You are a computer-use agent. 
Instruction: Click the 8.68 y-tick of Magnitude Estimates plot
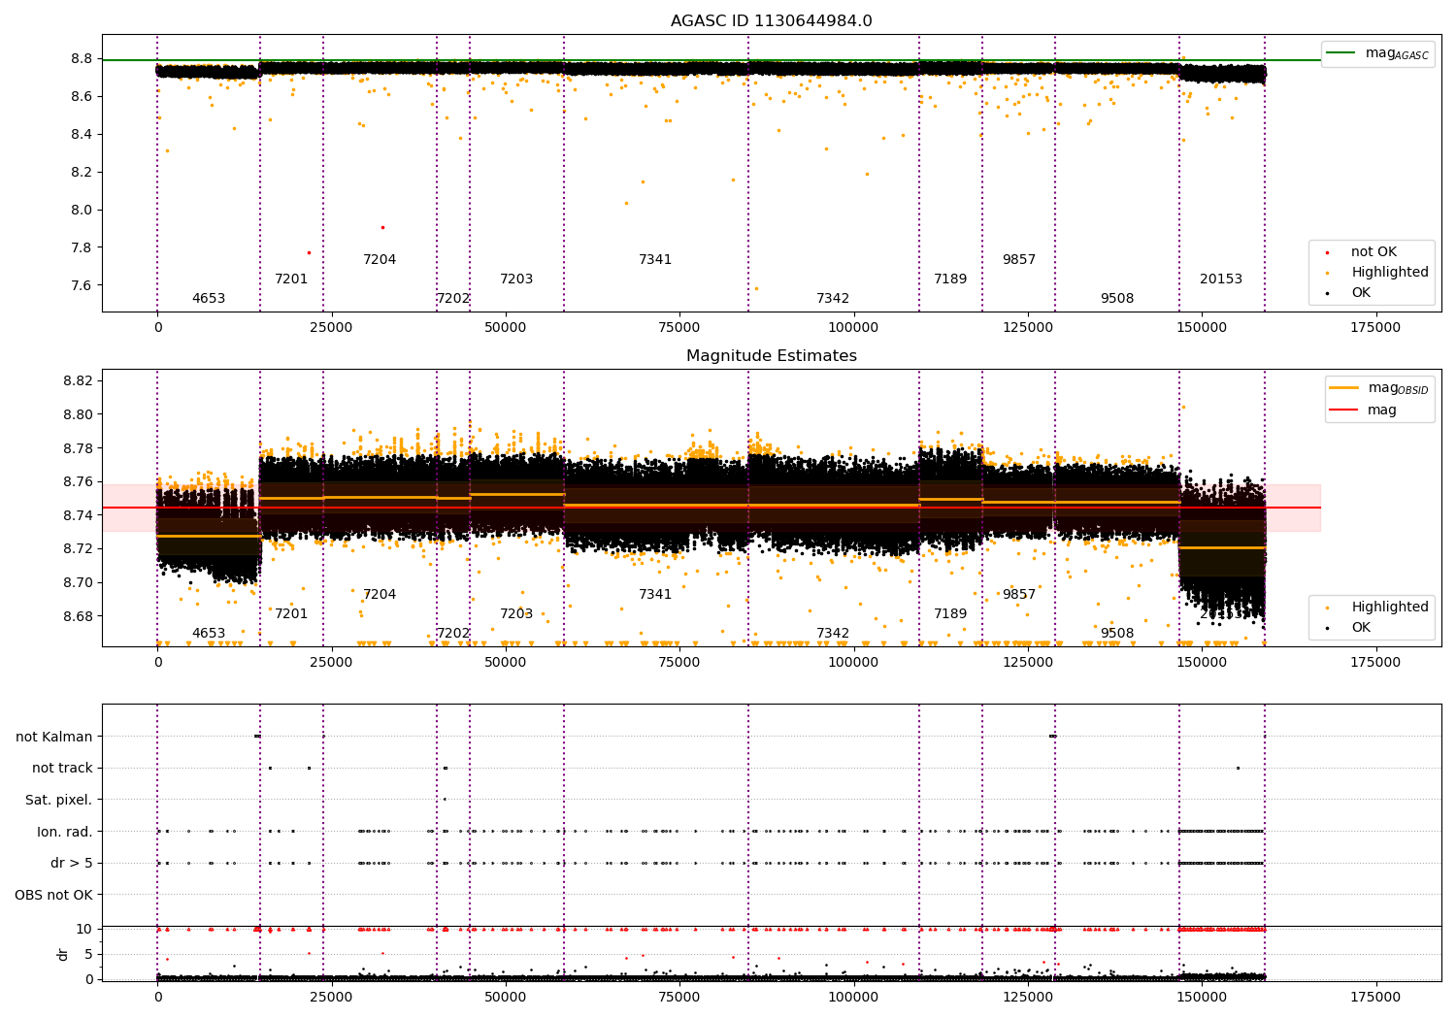78,617
